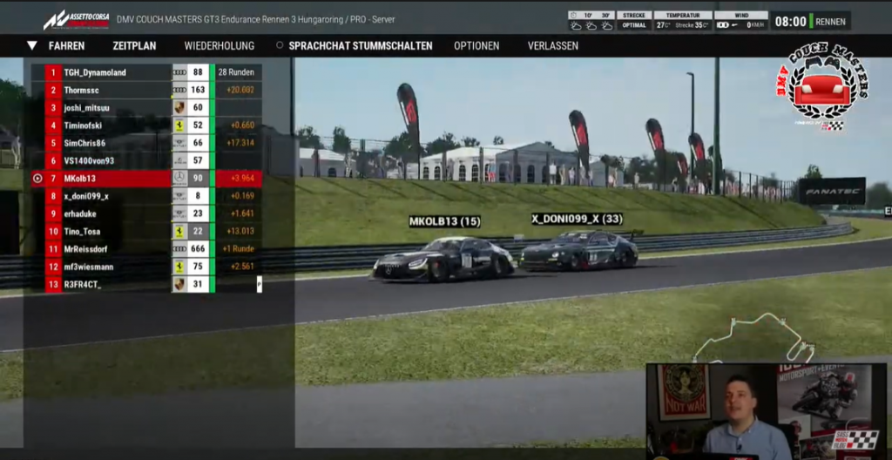Click the Audi logo beside MrReissdorf

pos(179,249)
